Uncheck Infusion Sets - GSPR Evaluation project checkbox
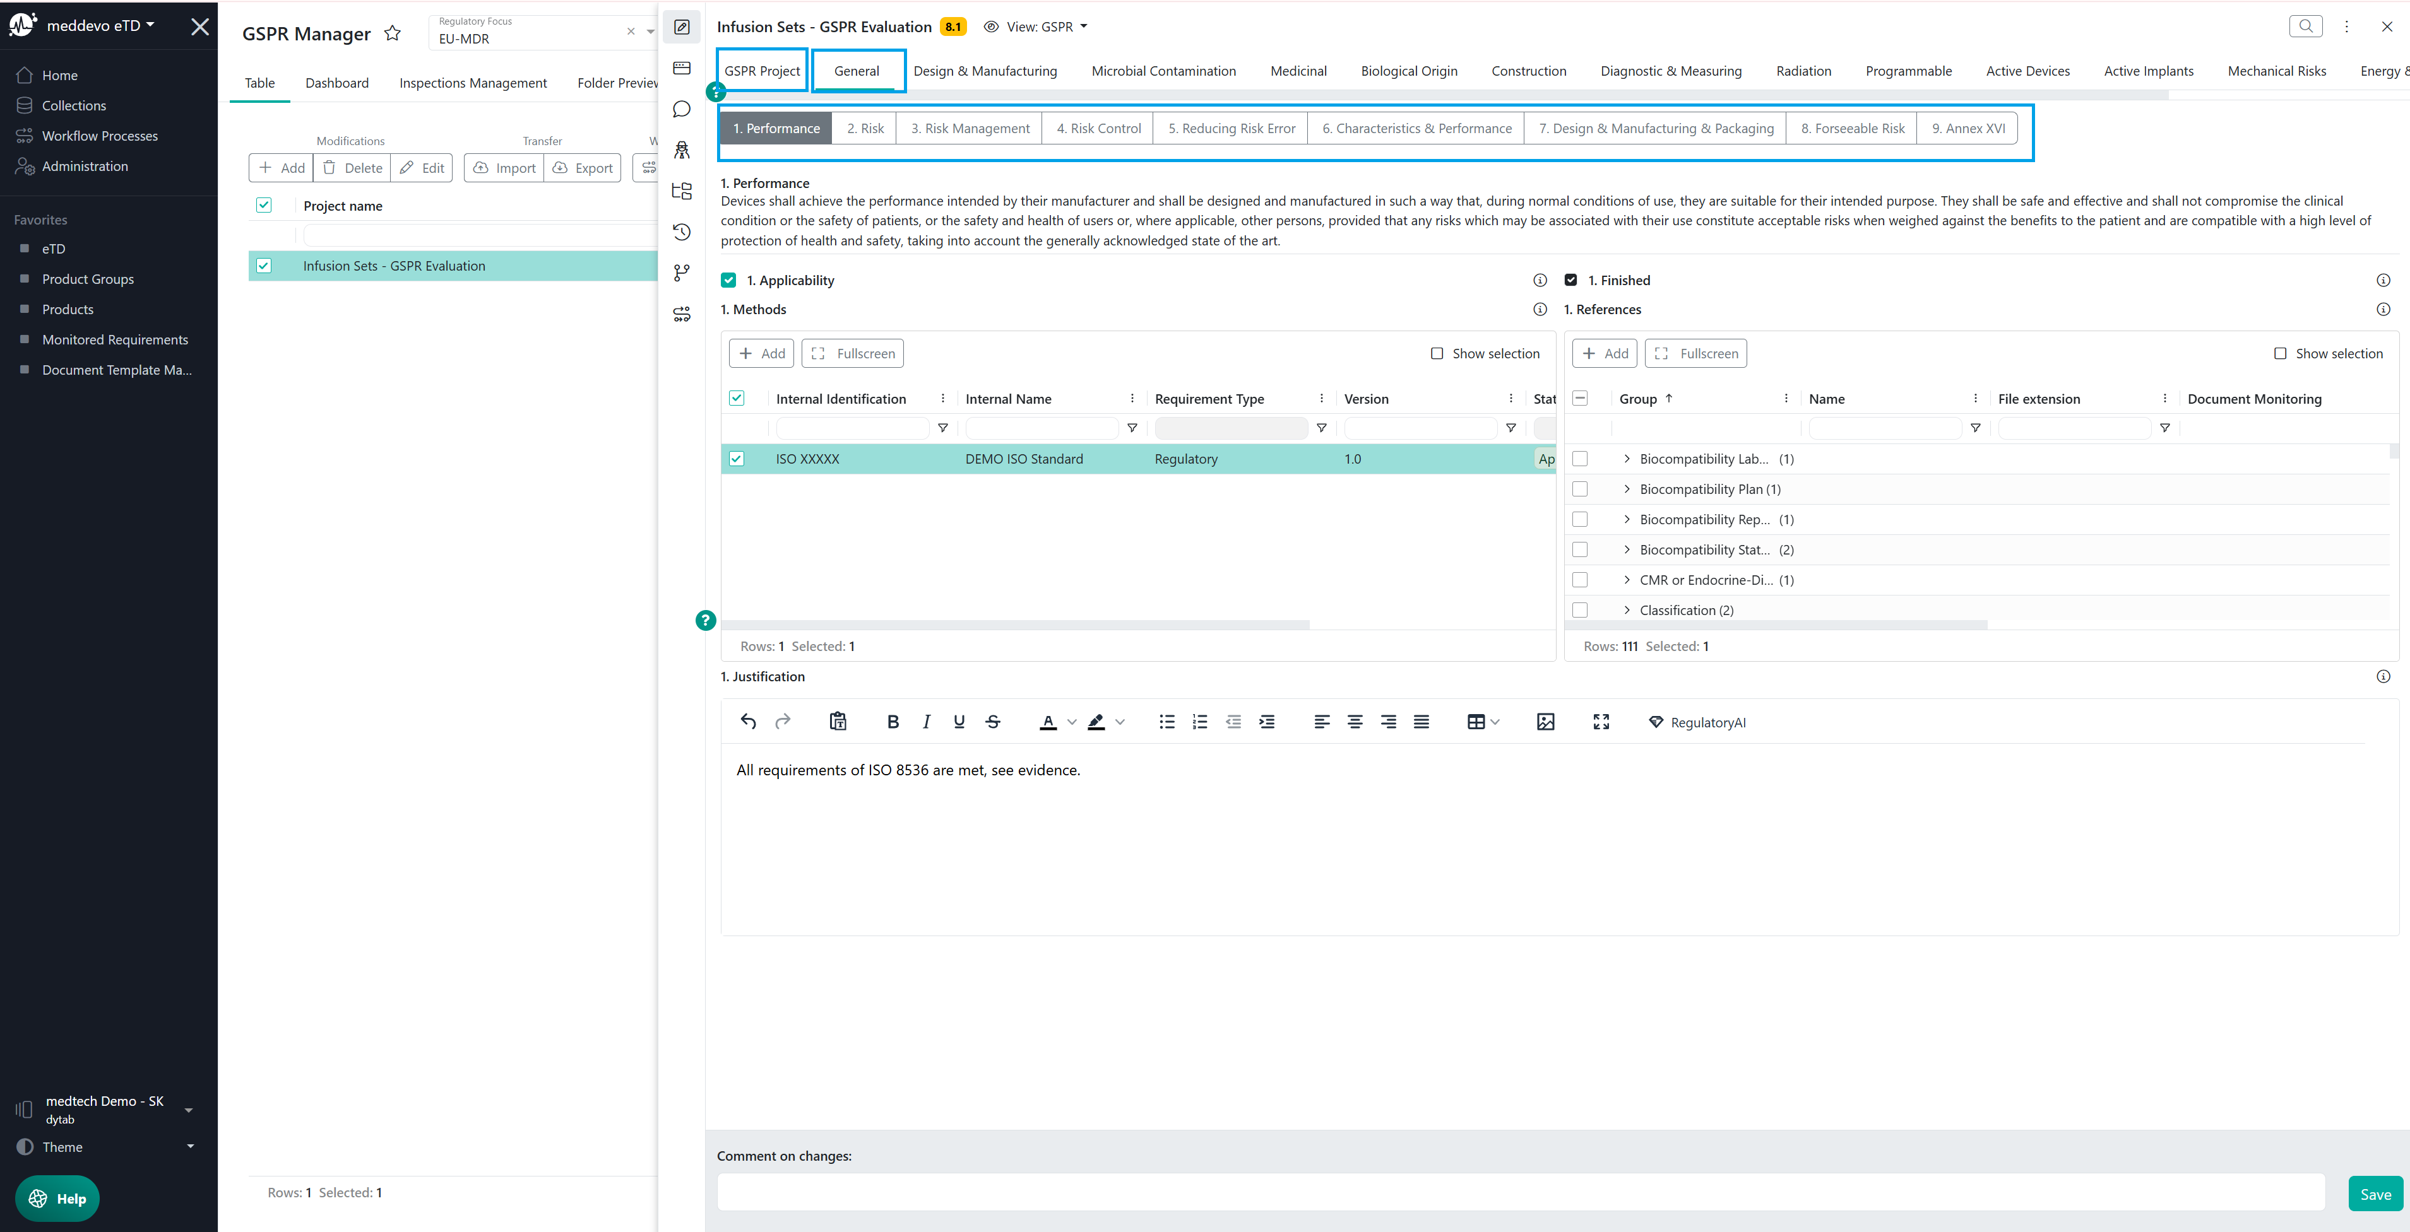 coord(264,266)
